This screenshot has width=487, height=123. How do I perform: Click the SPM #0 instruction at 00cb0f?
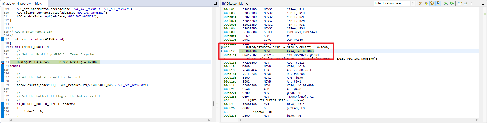(257, 36)
